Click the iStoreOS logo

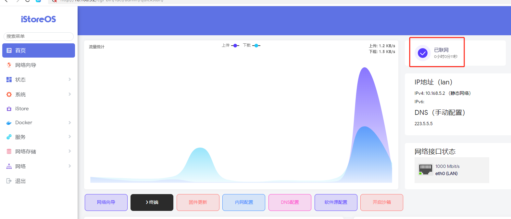[38, 19]
